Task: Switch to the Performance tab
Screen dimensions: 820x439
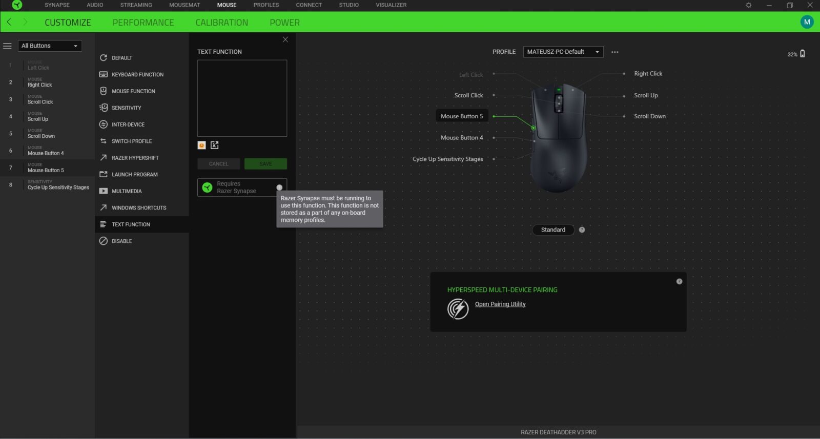Action: click(x=143, y=23)
